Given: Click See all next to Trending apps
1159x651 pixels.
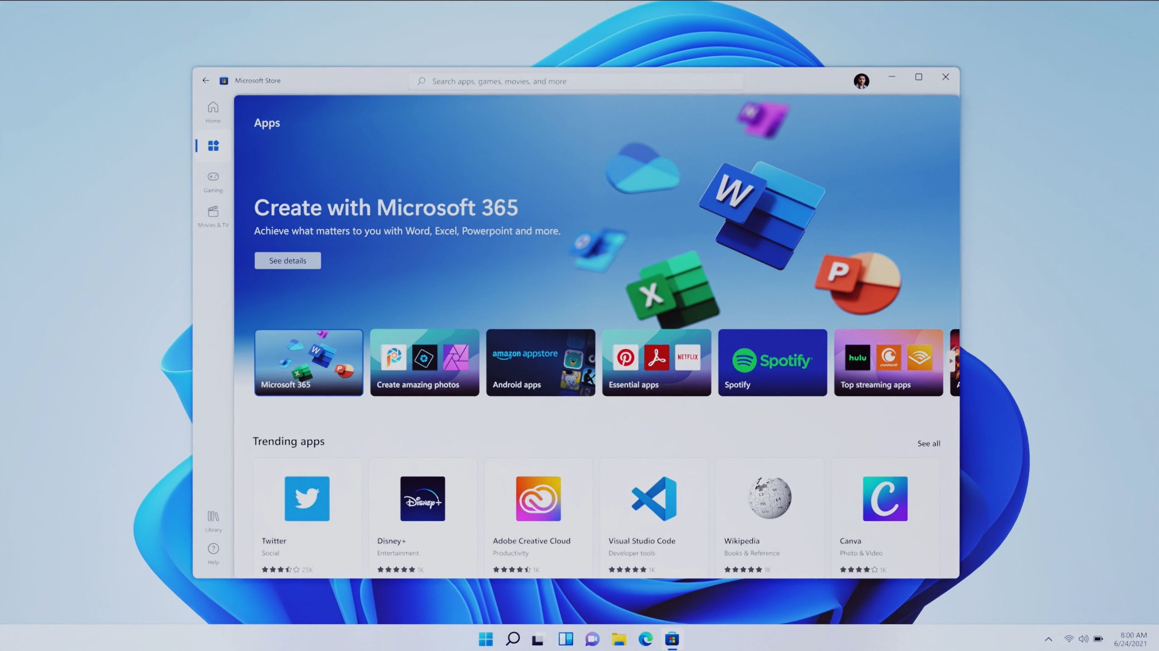Looking at the screenshot, I should (x=928, y=443).
